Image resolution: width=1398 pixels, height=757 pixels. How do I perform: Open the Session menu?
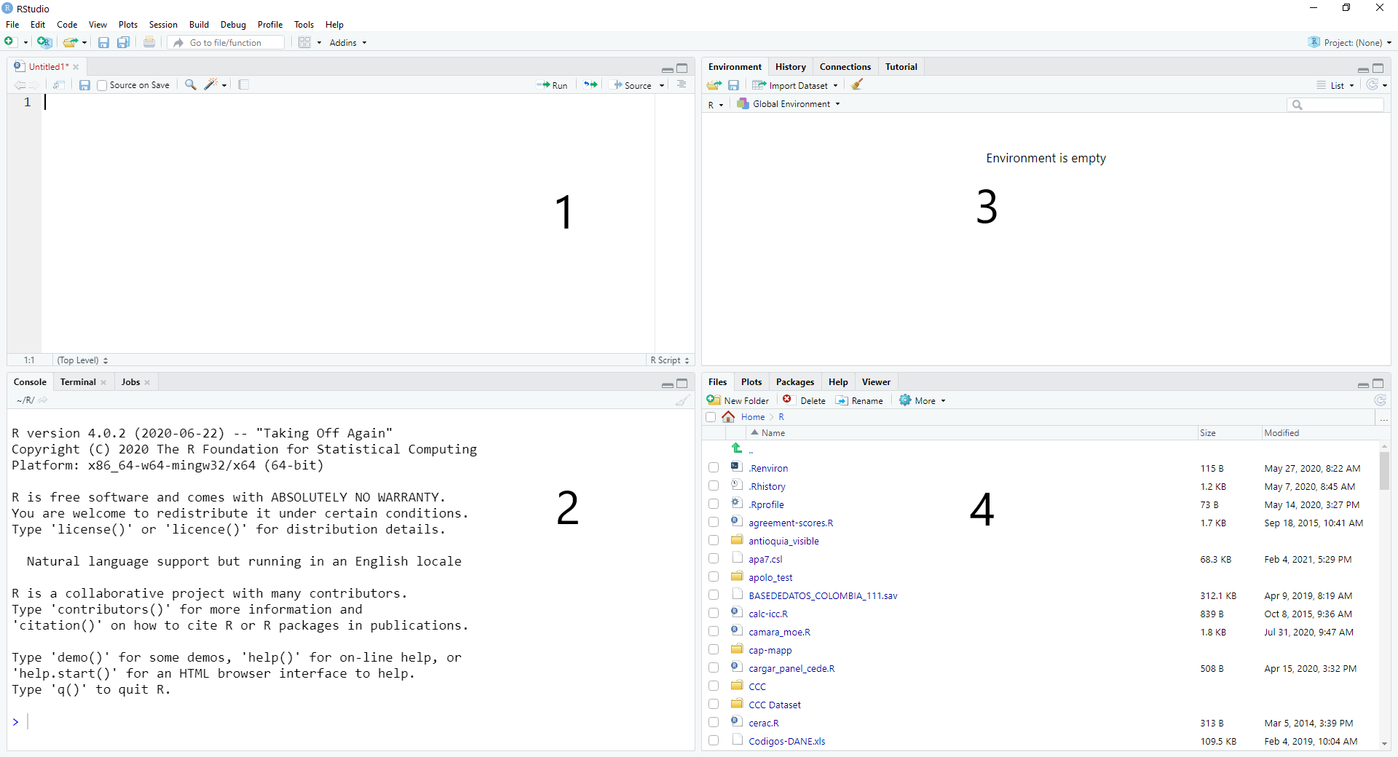[x=163, y=25]
